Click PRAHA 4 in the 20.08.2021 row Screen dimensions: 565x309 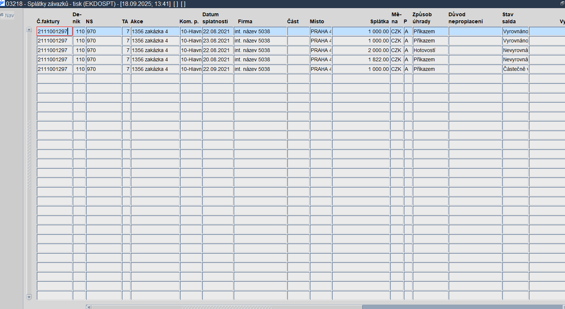pyautogui.click(x=321, y=59)
